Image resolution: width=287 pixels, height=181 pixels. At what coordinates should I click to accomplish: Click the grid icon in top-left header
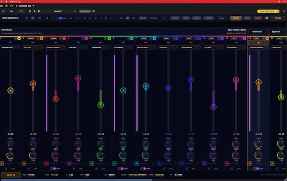pyautogui.click(x=1, y=6)
